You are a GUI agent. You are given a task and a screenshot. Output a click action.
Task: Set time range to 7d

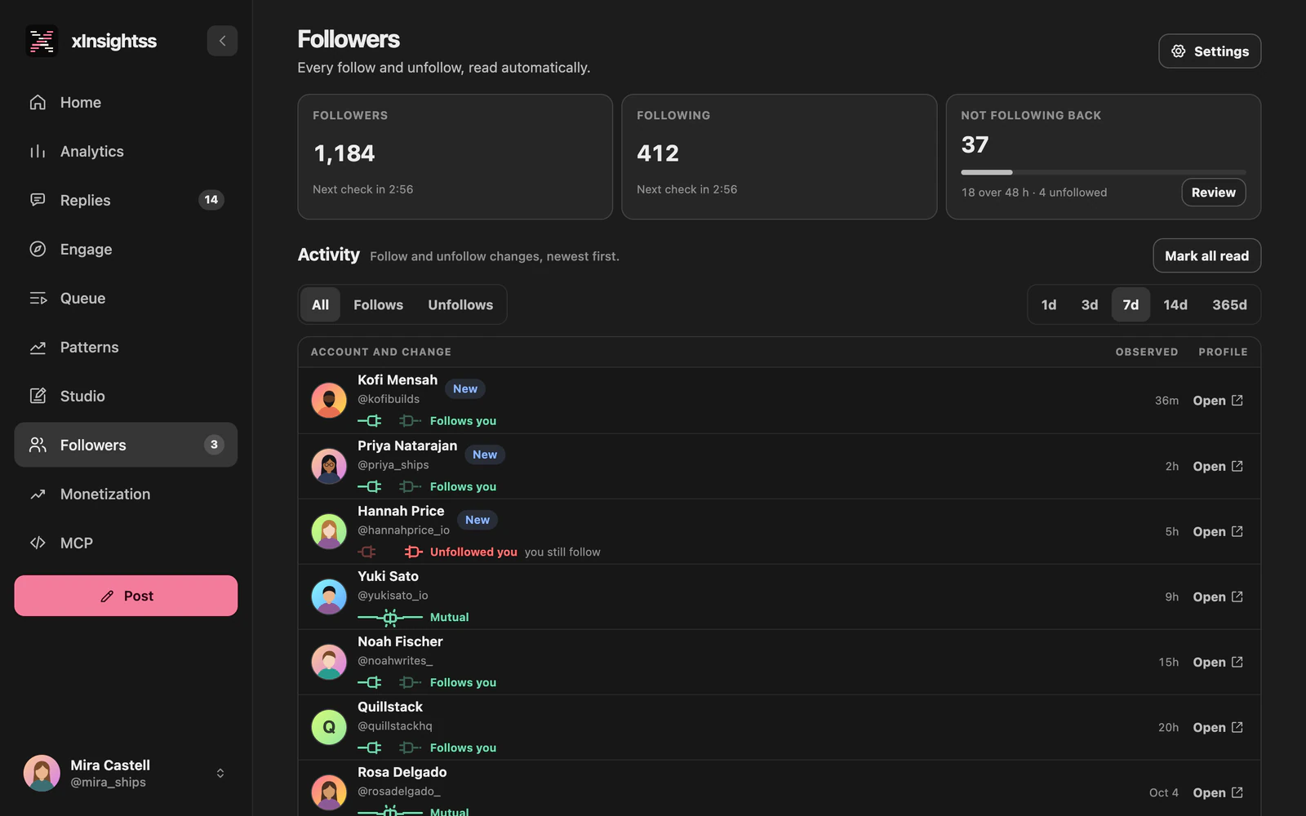point(1131,304)
